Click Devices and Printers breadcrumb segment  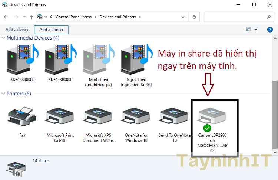click(x=118, y=17)
